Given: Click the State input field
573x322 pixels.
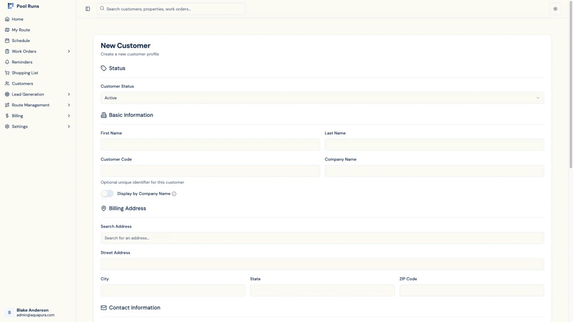Looking at the screenshot, I should tap(322, 291).
